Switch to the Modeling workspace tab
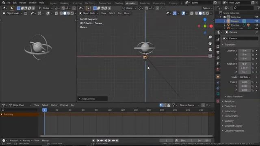 click(x=65, y=3)
